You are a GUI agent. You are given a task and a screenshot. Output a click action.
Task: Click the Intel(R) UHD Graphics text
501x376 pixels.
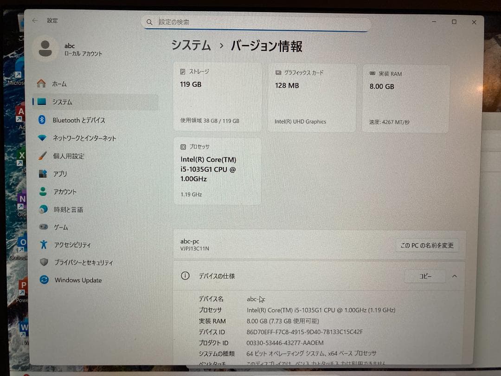(x=300, y=122)
